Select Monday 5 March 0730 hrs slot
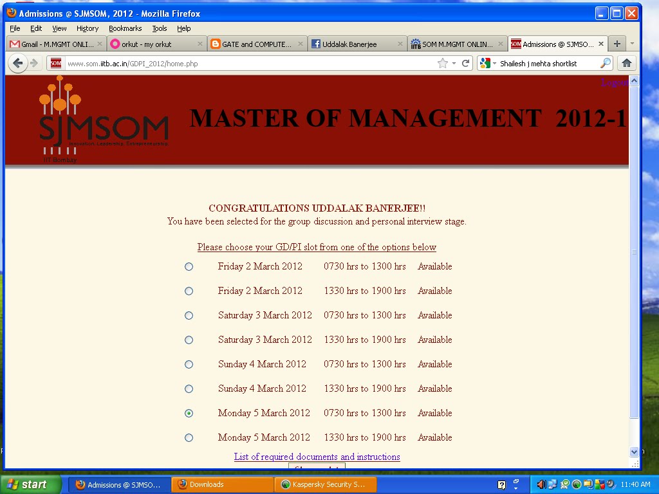 tap(189, 414)
